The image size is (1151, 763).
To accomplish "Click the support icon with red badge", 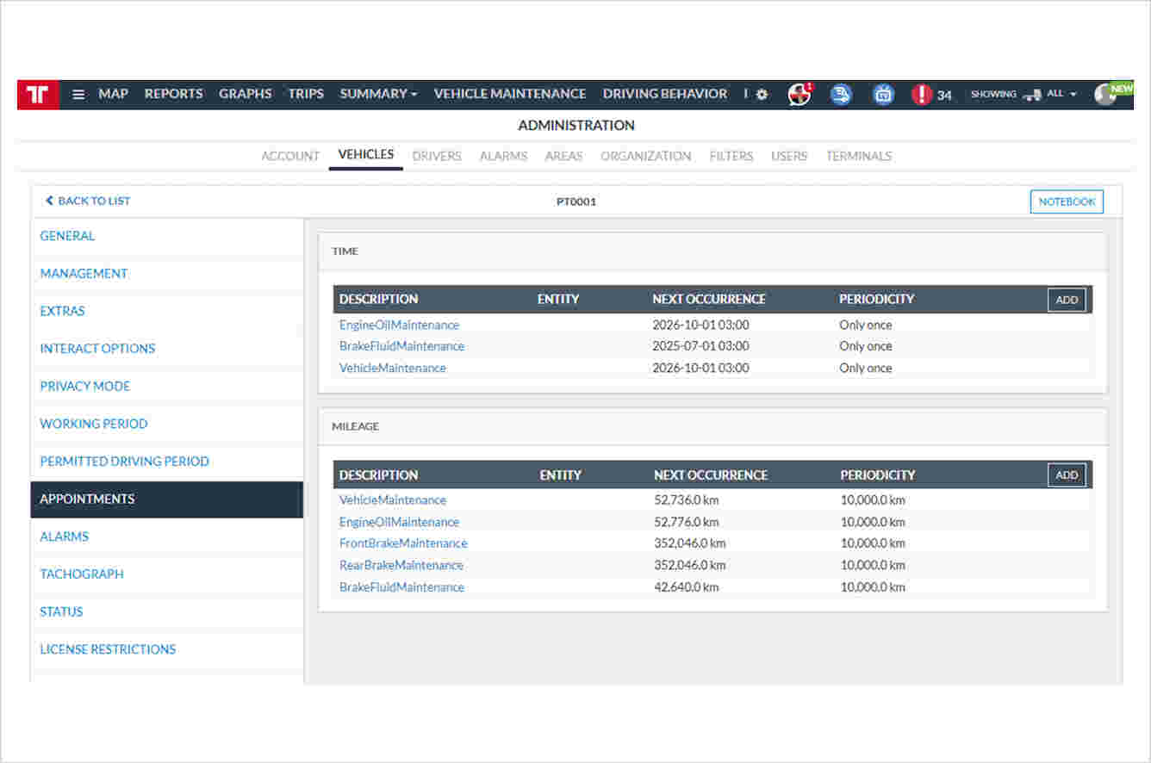I will pos(799,95).
